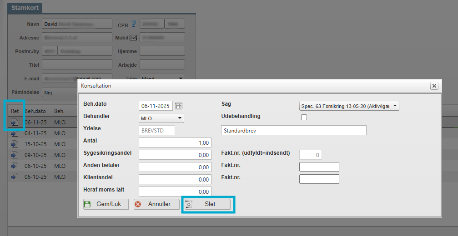Click the envelope icon next to Mobil
The width and height of the screenshot is (458, 236).
(x=134, y=38)
